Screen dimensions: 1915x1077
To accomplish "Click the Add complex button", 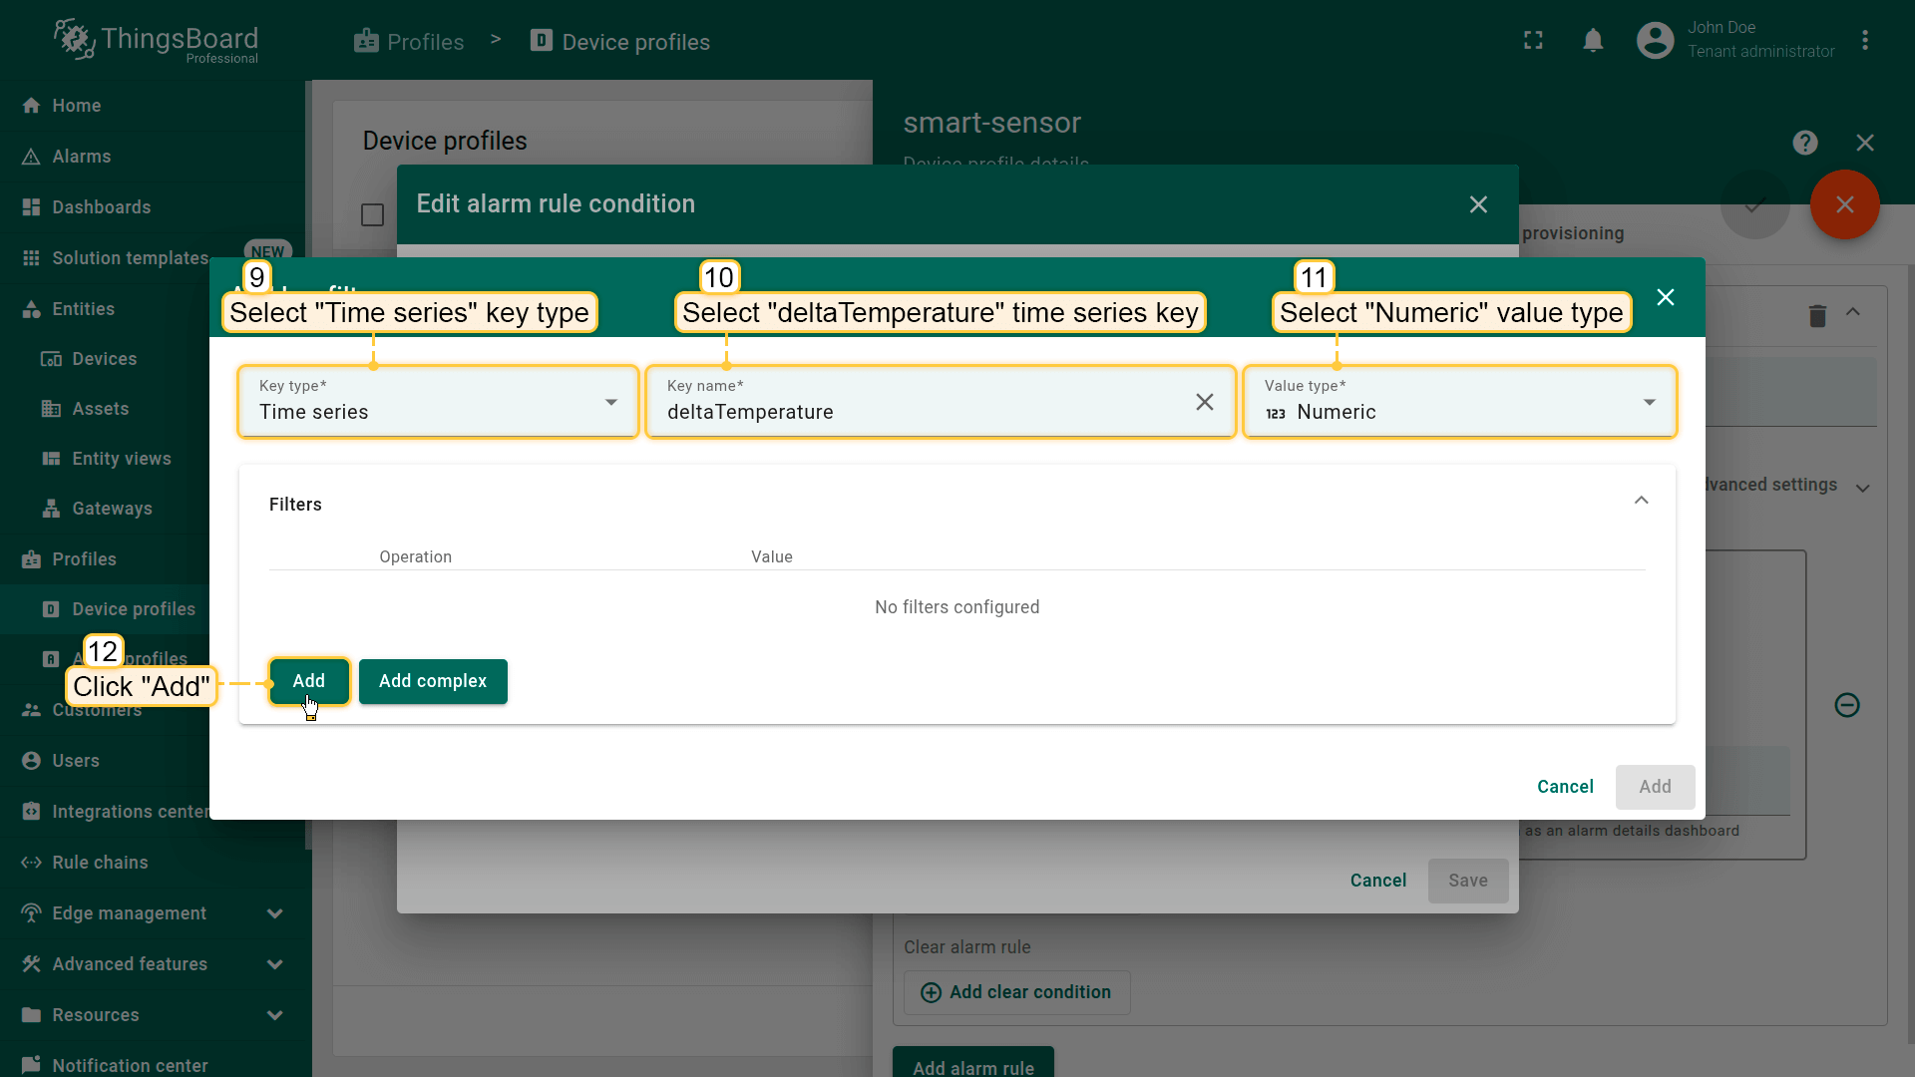I will (433, 681).
